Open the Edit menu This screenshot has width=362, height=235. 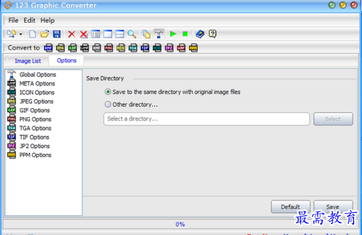pyautogui.click(x=29, y=20)
